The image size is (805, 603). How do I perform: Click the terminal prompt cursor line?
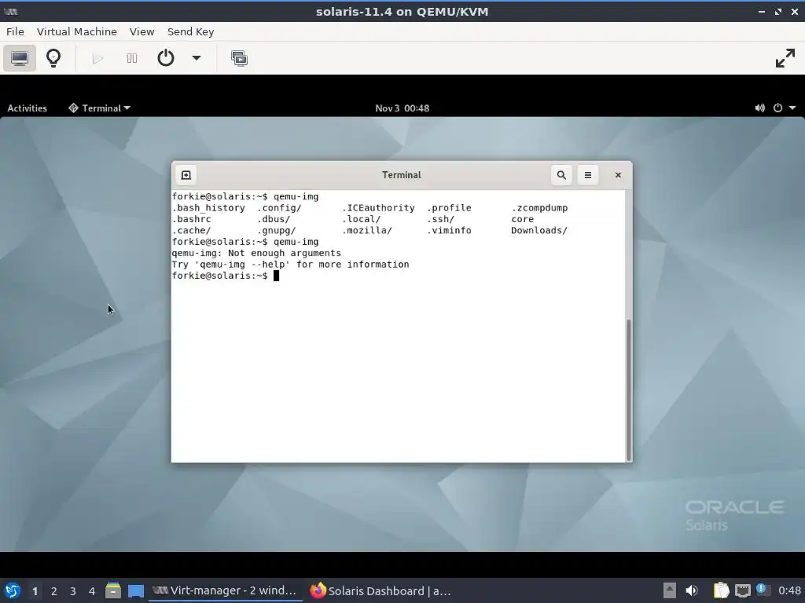tap(226, 276)
